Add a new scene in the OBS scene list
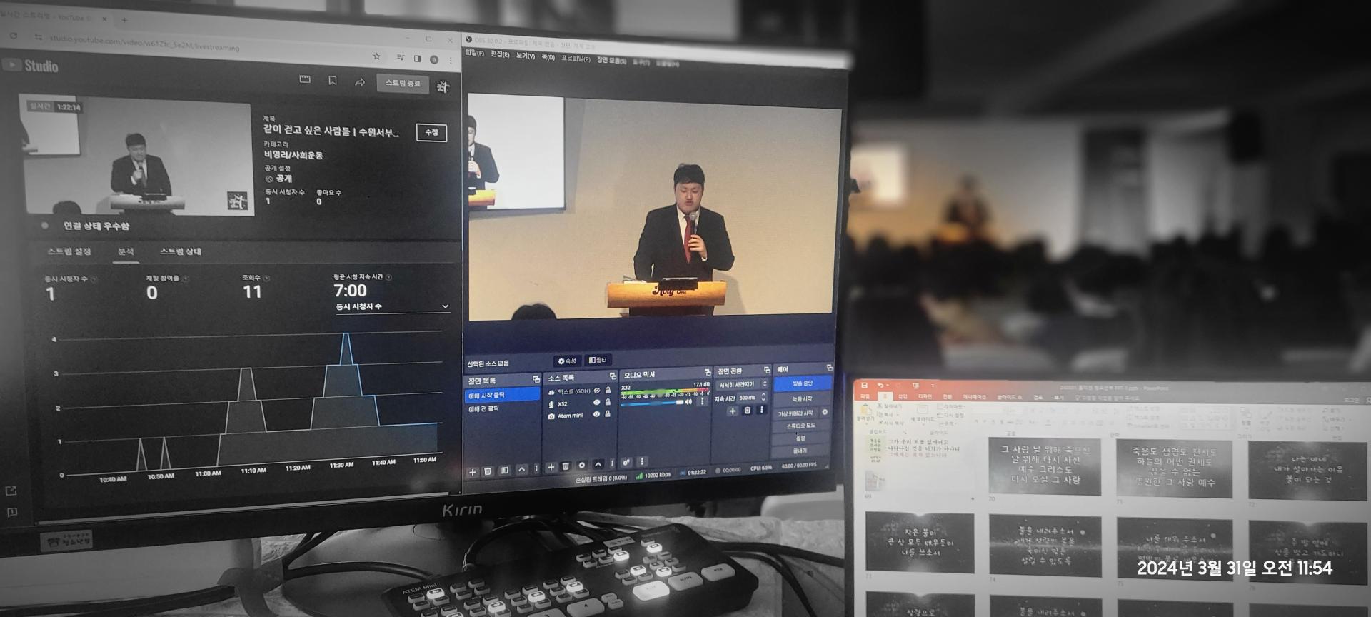 (472, 472)
